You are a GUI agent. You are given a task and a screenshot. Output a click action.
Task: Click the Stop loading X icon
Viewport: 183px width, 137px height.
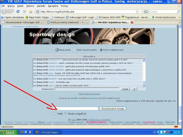pos(24,11)
